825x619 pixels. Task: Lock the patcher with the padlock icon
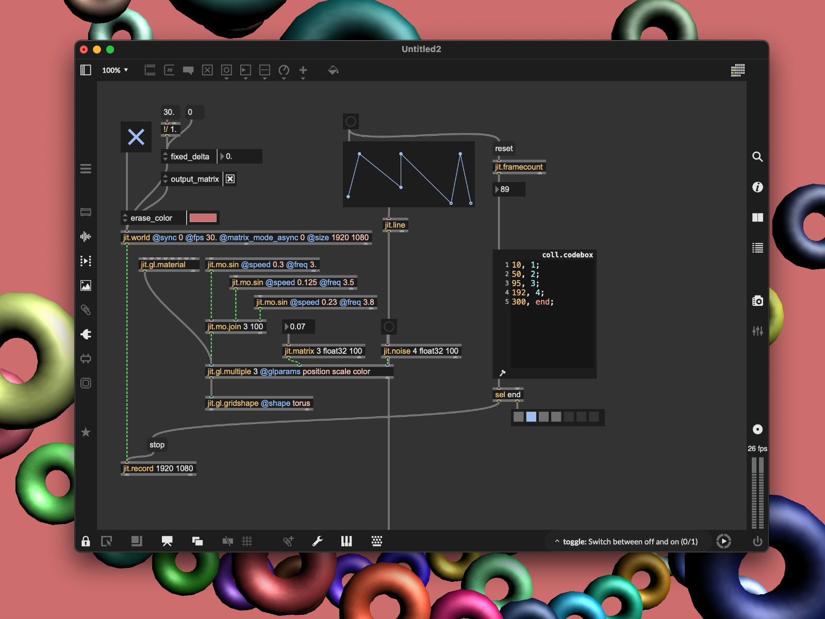(x=86, y=541)
